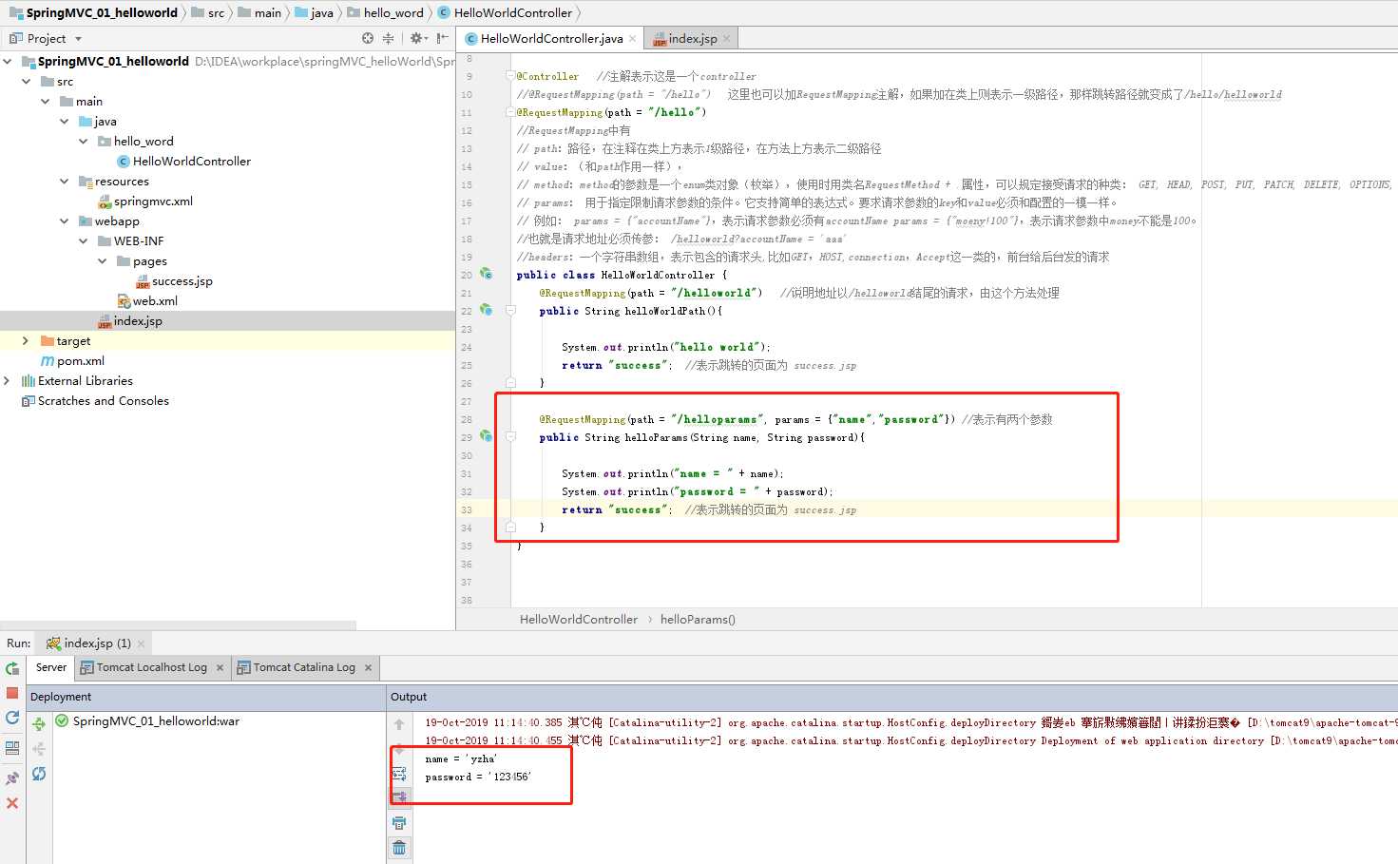The width and height of the screenshot is (1398, 864).
Task: Click the Rerun index.jsp icon
Action: pyautogui.click(x=12, y=668)
